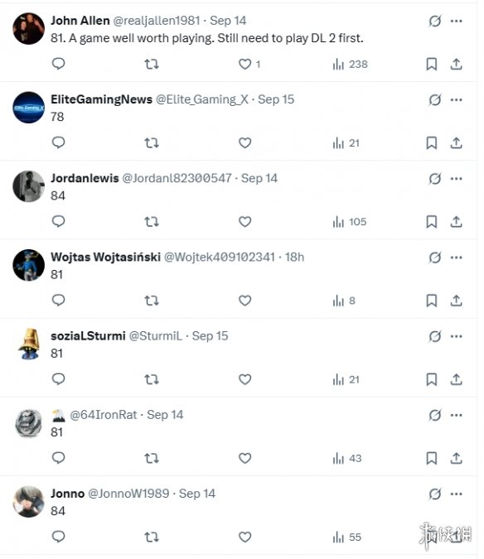Screen dimensions: 484x559
Task: Like Jonno's tweet
Action: click(245, 537)
